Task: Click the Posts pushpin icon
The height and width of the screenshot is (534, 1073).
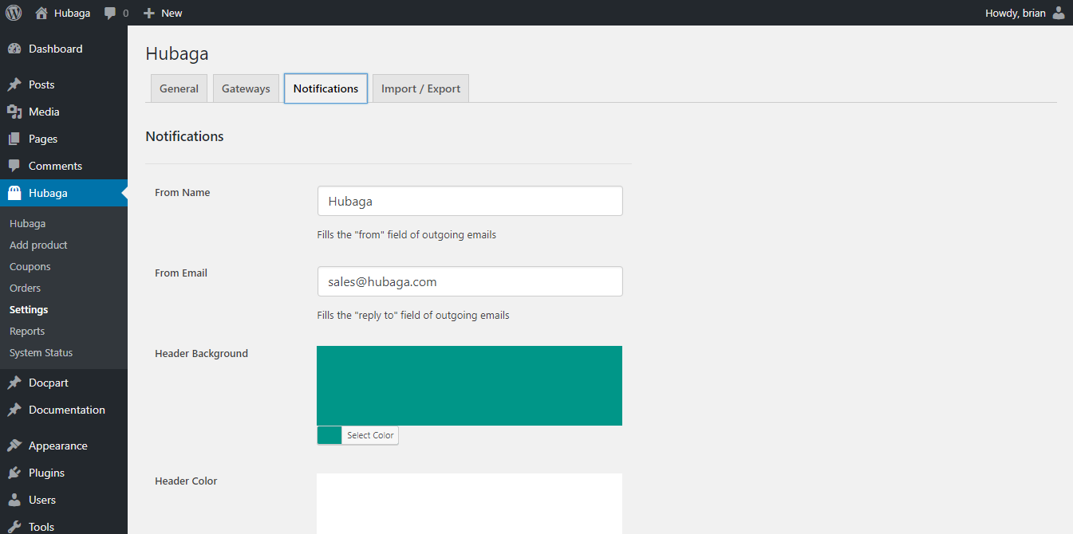Action: tap(14, 84)
